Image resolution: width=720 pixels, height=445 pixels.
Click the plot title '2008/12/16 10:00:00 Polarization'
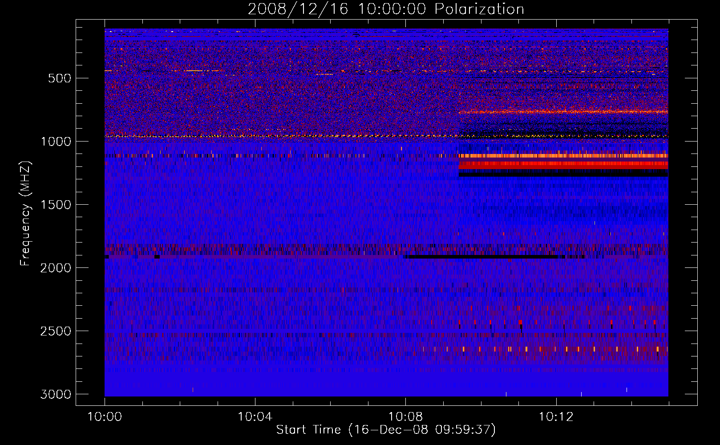pyautogui.click(x=386, y=9)
